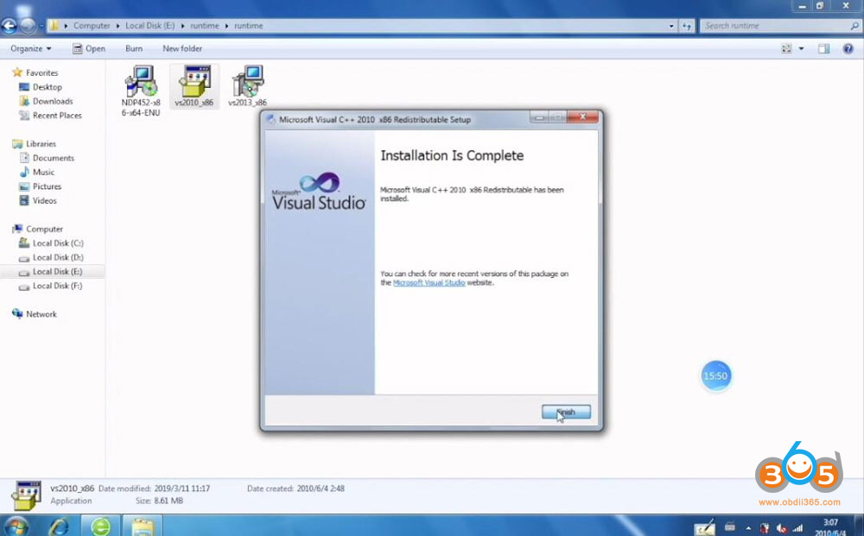This screenshot has width=864, height=536.
Task: Open the Microsoft Visual Studio website link
Action: tap(429, 283)
